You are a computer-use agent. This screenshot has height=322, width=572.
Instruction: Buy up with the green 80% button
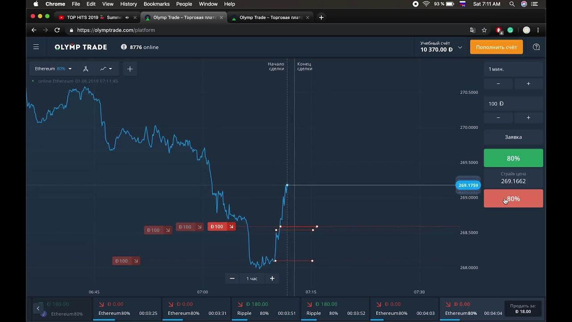click(x=513, y=158)
